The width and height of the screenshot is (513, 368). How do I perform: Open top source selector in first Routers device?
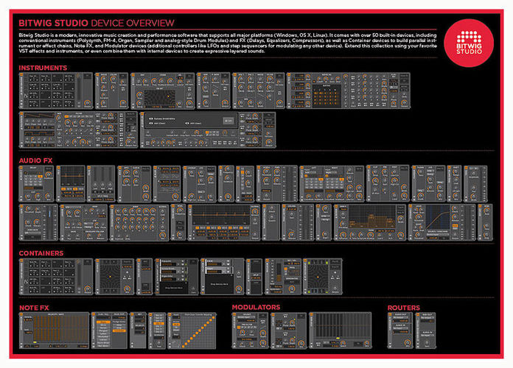400,317
